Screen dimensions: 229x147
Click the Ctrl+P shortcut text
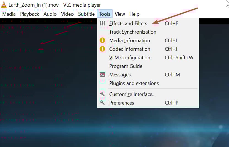pyautogui.click(x=171, y=103)
